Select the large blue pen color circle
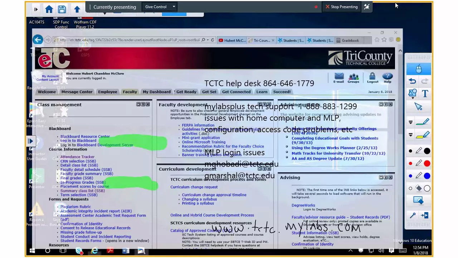The height and width of the screenshot is (258, 458). [x=427, y=176]
